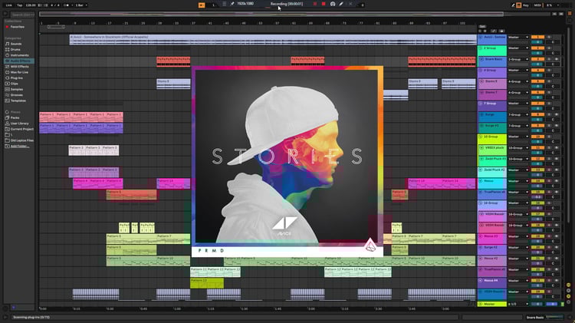Image resolution: width=575 pixels, height=323 pixels.
Task: Click the arrangement overview bar at the top
Action: (271, 15)
